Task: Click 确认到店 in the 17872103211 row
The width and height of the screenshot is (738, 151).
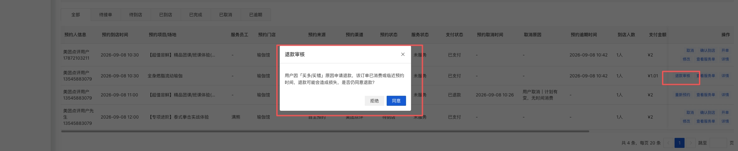Action: pyautogui.click(x=708, y=51)
